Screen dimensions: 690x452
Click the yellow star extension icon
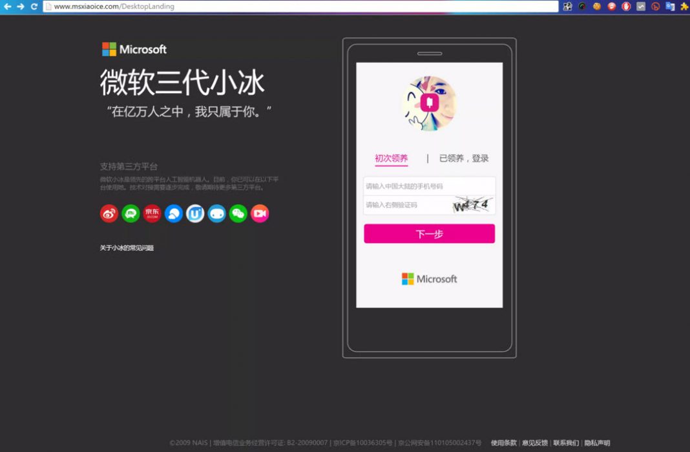[684, 6]
